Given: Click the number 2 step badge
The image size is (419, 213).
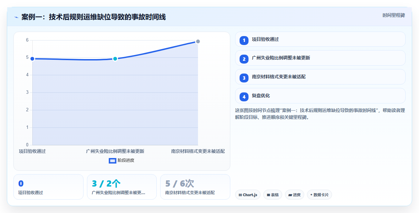Looking at the screenshot, I should 244,59.
